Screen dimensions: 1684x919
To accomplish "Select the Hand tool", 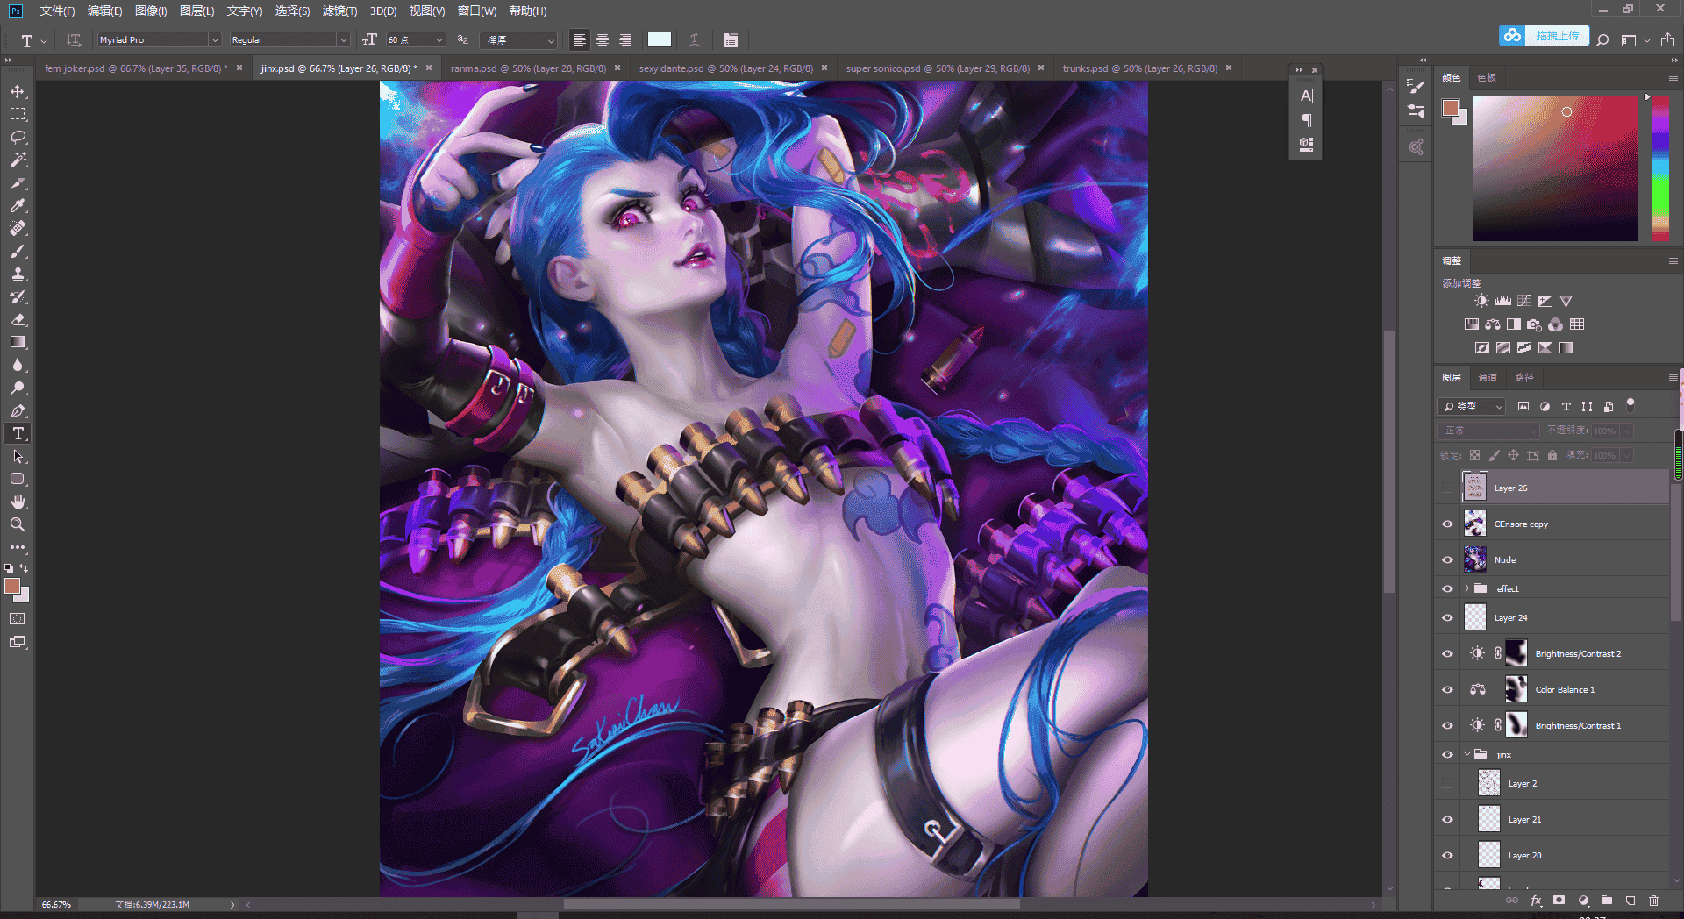I will pos(18,502).
